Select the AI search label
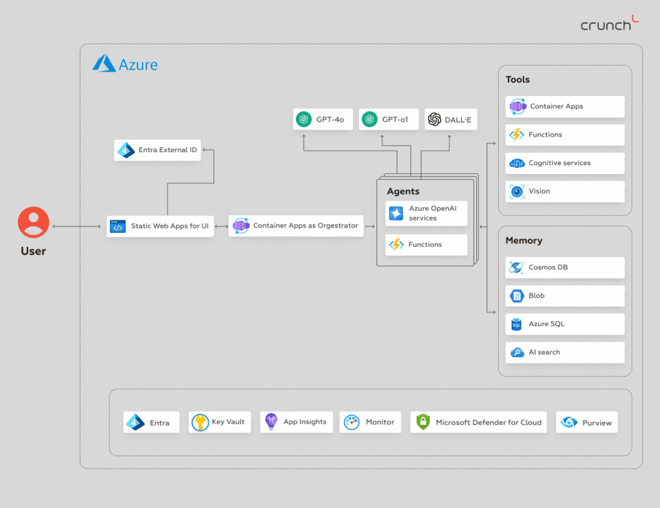 [x=544, y=352]
